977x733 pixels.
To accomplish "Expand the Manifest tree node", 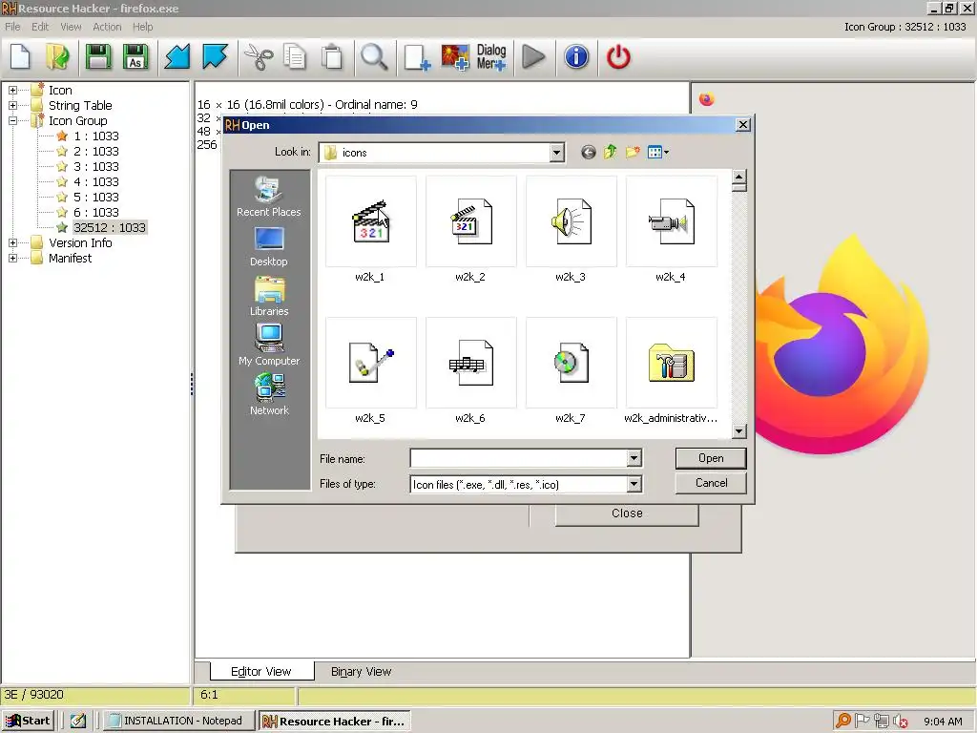I will click(x=12, y=258).
